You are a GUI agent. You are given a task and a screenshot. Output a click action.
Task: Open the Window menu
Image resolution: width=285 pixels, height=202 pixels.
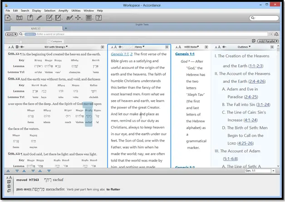(88, 11)
